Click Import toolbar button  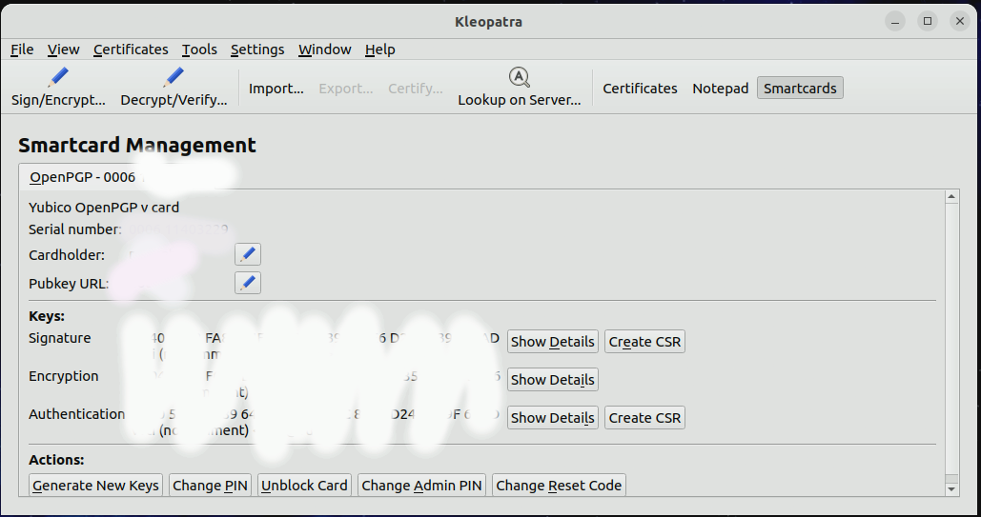[x=276, y=89]
